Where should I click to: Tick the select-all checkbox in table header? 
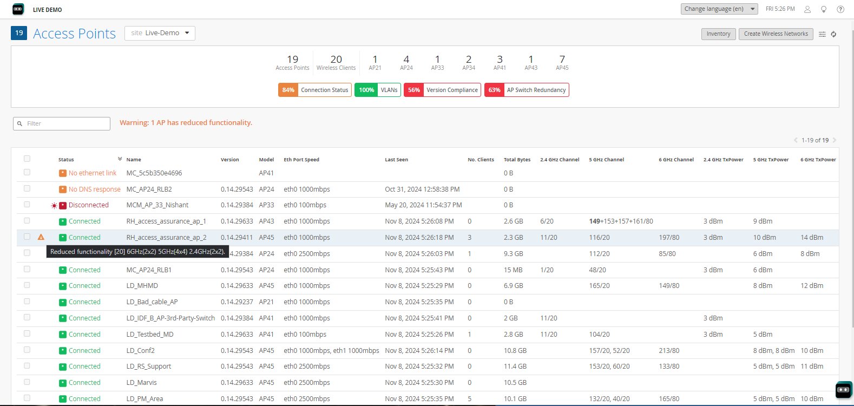pos(27,159)
